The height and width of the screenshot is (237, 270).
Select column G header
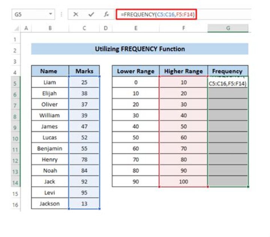pyautogui.click(x=228, y=28)
